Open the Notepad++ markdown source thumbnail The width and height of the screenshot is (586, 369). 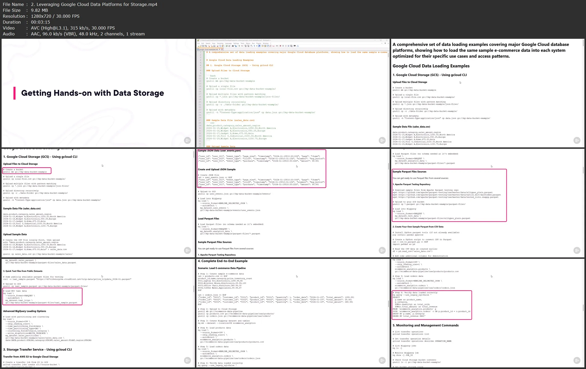point(293,93)
